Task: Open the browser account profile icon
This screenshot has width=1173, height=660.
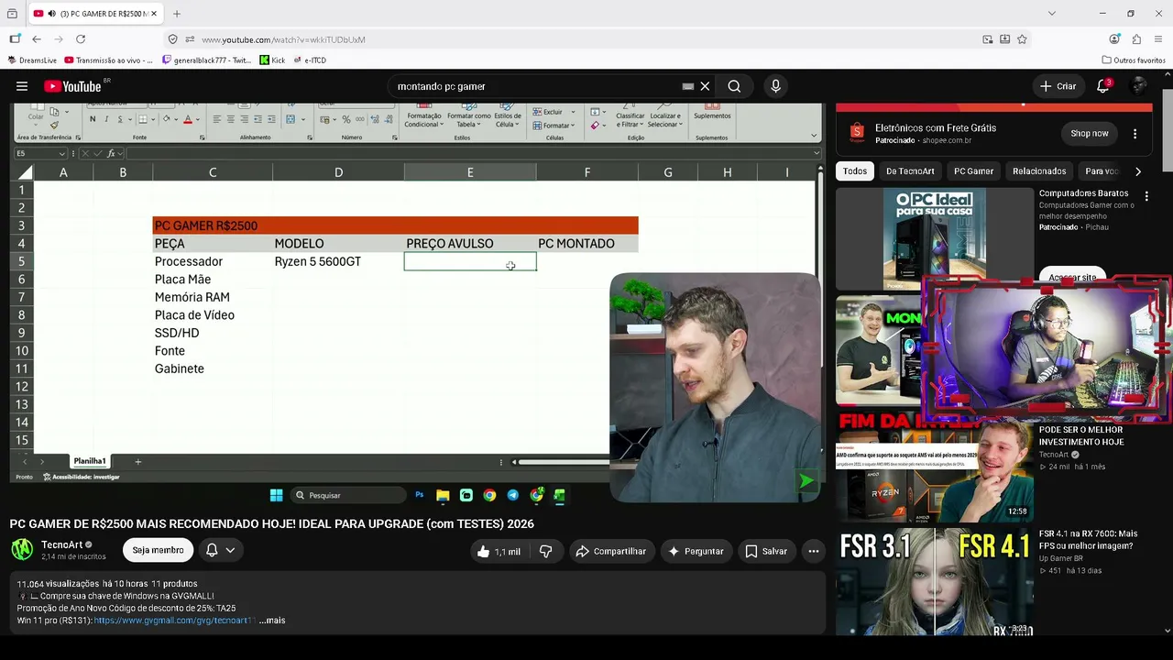Action: point(1114,39)
